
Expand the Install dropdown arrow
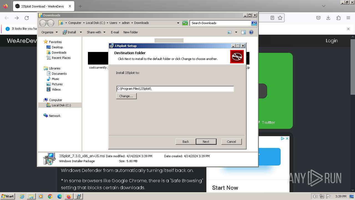tap(81, 32)
